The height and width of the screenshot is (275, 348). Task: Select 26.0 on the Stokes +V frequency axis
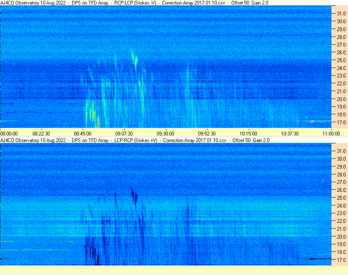point(341,190)
